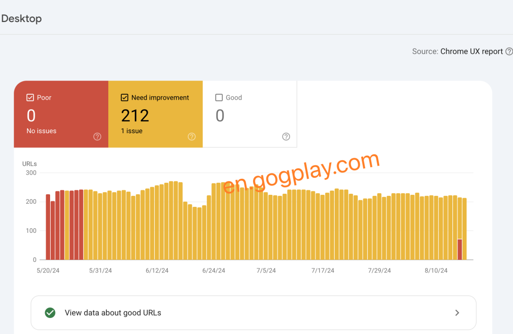Screen dimensions: 513x334
Task: Click the 300 y-axis label
Action: [x=31, y=173]
